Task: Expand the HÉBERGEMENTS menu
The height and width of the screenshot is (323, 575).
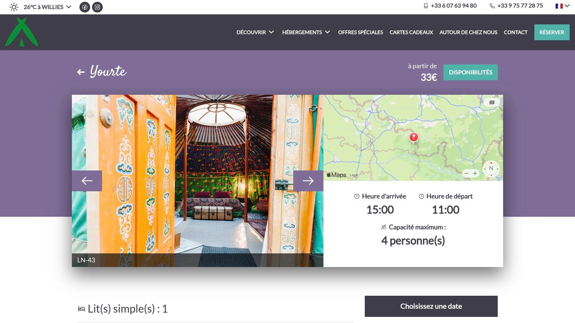Action: tap(306, 32)
